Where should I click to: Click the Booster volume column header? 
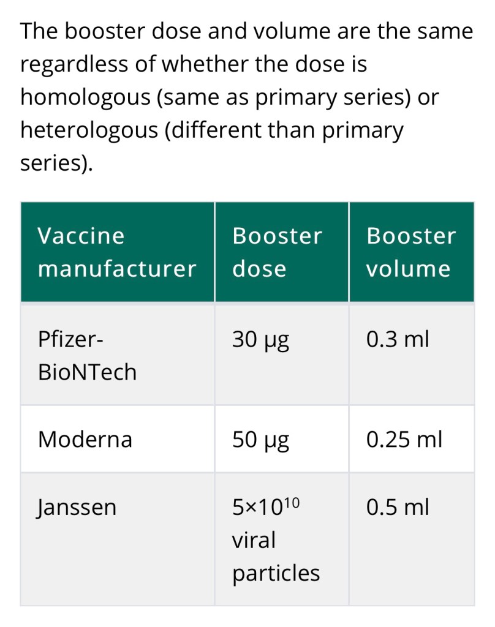[x=411, y=252]
